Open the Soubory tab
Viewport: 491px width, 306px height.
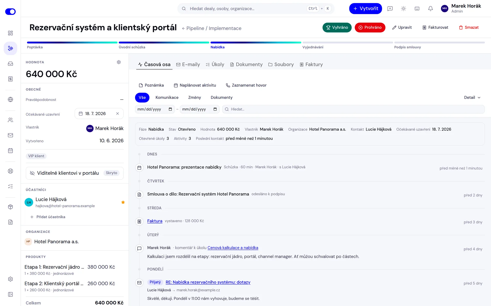281,65
